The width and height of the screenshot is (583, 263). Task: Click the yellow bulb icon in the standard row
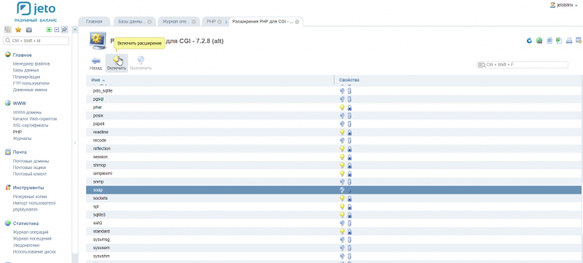[342, 231]
